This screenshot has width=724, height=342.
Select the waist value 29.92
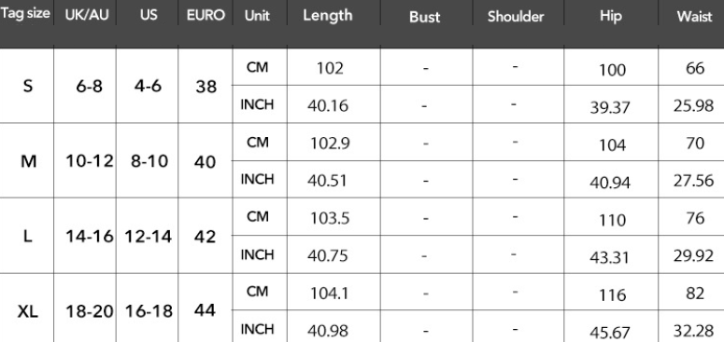point(693,255)
